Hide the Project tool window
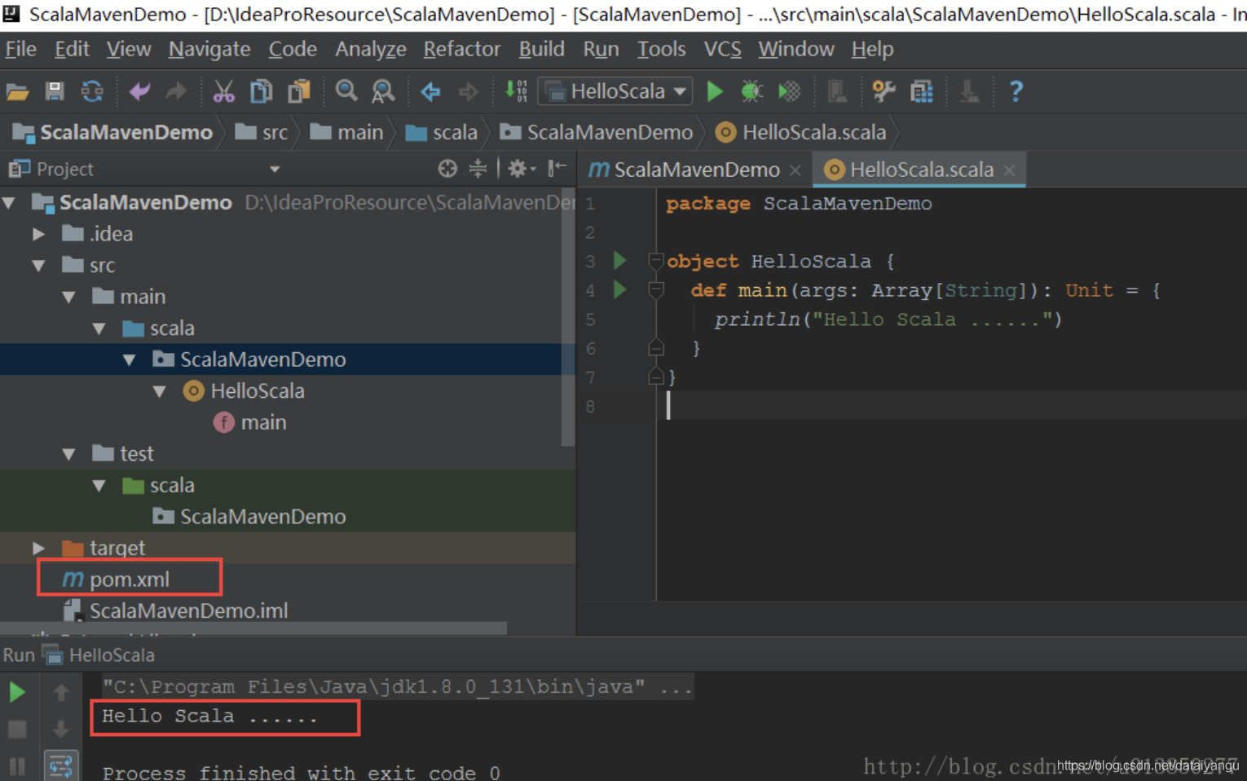The image size is (1247, 781). tap(557, 169)
